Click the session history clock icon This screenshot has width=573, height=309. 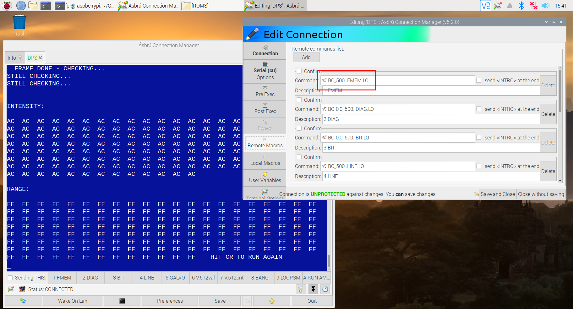pyautogui.click(x=325, y=289)
